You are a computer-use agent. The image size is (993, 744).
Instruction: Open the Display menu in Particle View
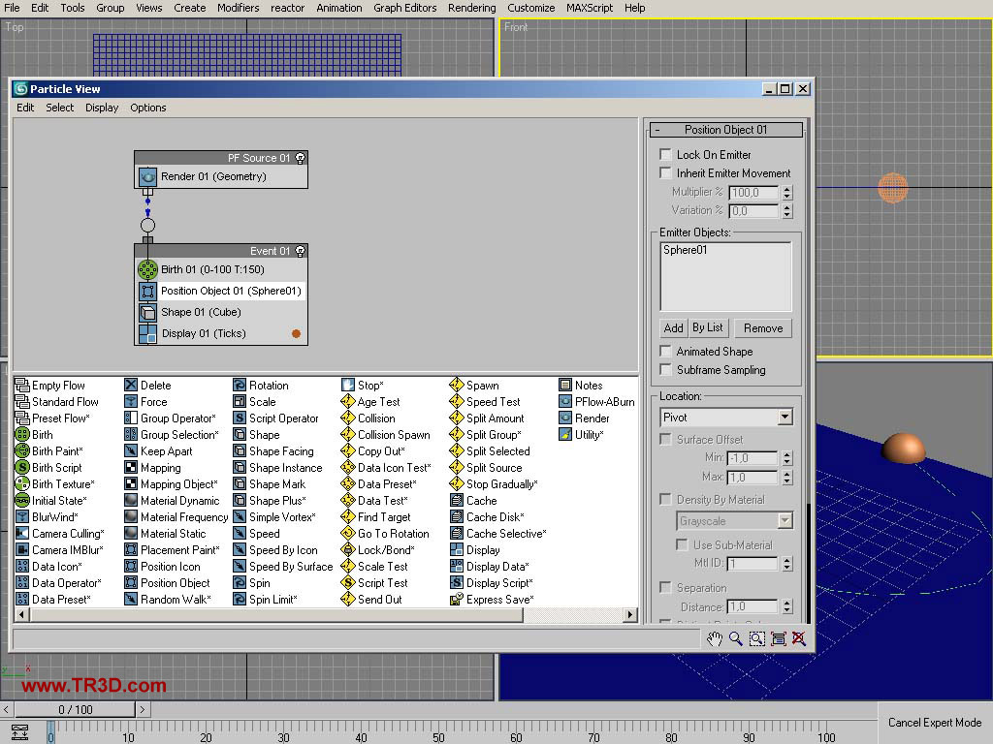(102, 108)
